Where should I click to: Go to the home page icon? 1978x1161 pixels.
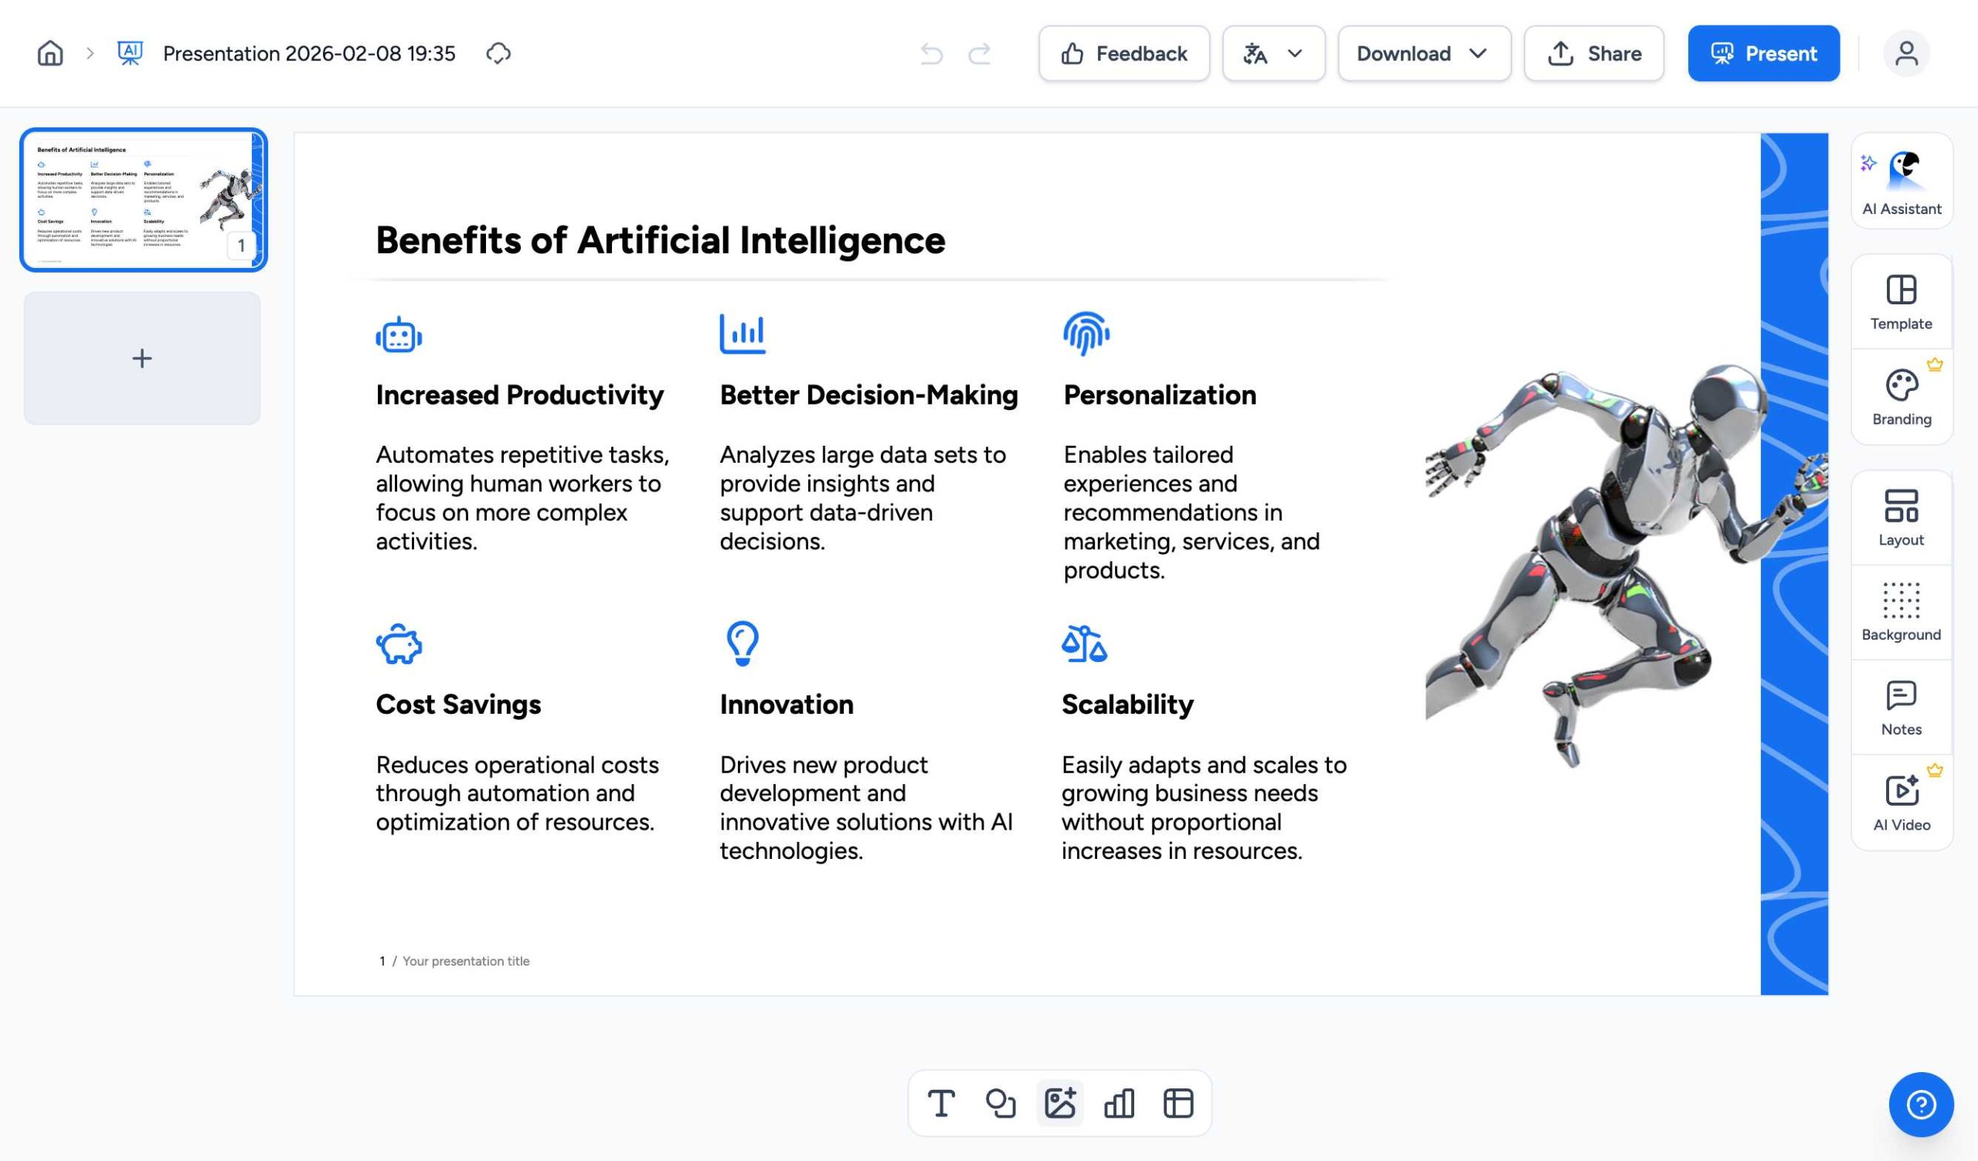point(50,53)
